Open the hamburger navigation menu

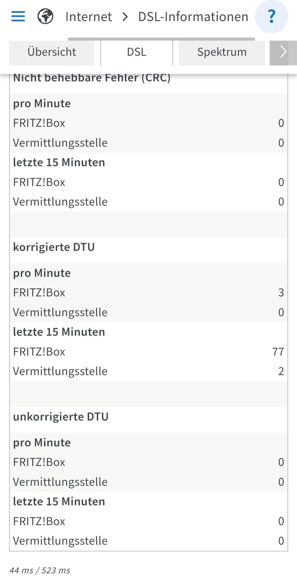click(18, 17)
